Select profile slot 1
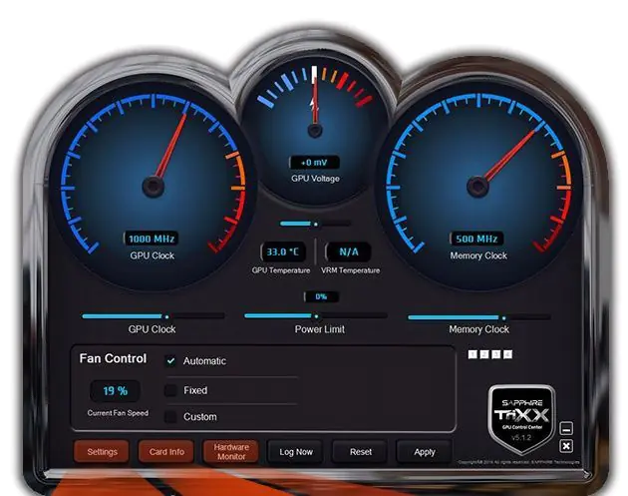Viewport: 628px width, 496px height. (x=472, y=354)
